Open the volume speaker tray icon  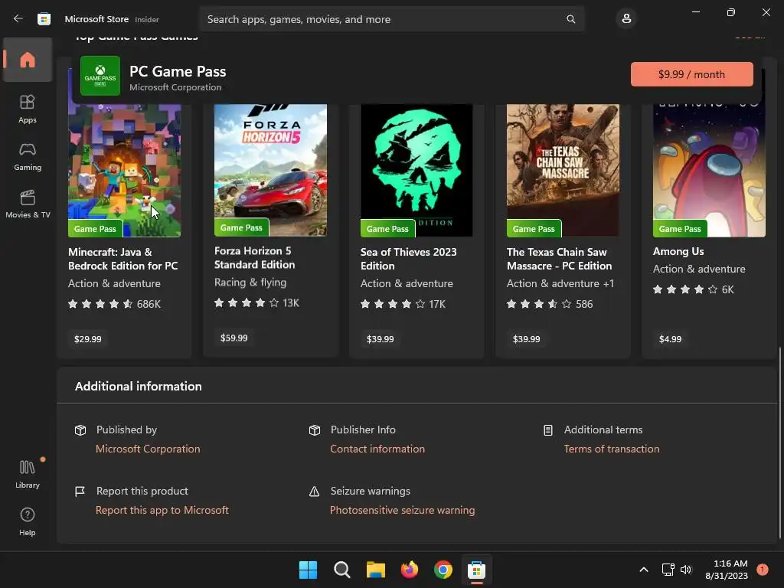686,570
